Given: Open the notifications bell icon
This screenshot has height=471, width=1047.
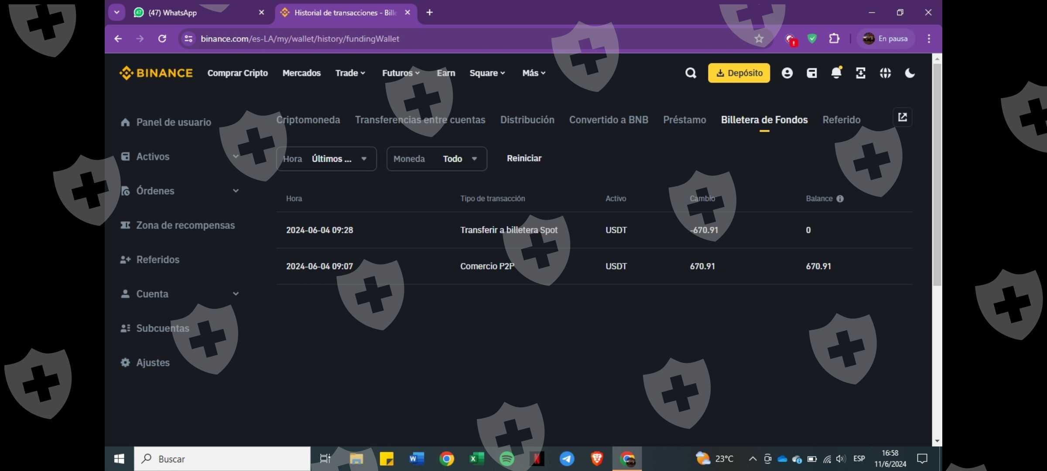Looking at the screenshot, I should 836,73.
